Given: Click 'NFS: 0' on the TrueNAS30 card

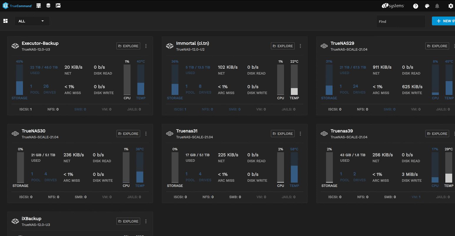Looking at the screenshot, I should point(54,197).
